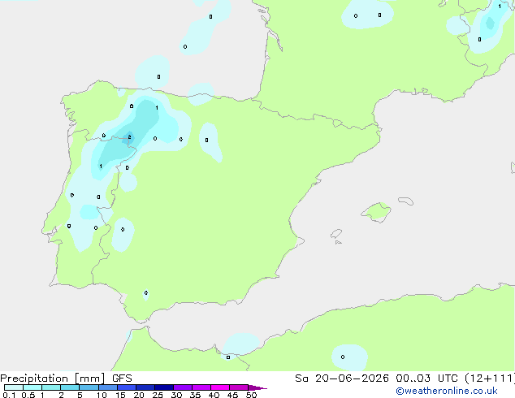Click the arrow tip beyond 50 mm on legend
Screen dimensions: 515x398
(x=257, y=387)
